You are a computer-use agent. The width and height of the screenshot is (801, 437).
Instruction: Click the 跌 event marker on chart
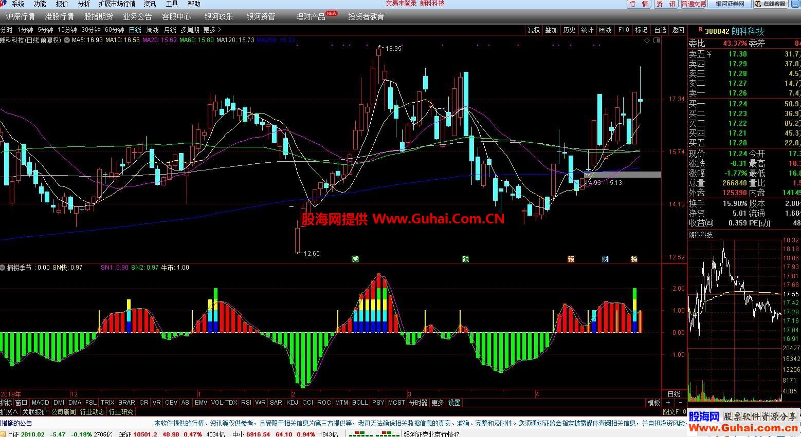466,259
